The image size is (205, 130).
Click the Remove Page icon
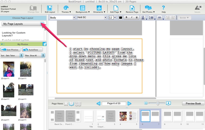132,8
